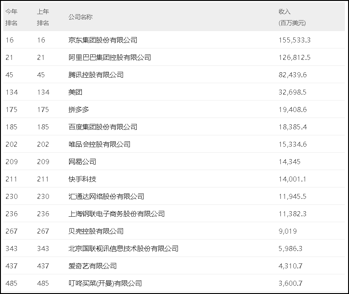Select company 北京国联视讯信息技术股份有限公司
Image resolution: width=349 pixels, height=294 pixels.
coord(123,248)
